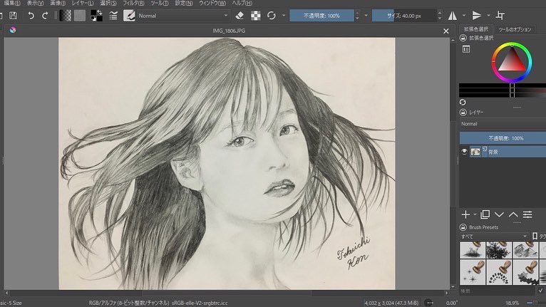This screenshot has width=546, height=307.
Task: Click canvas vertical scrollbar
Action: [453, 162]
